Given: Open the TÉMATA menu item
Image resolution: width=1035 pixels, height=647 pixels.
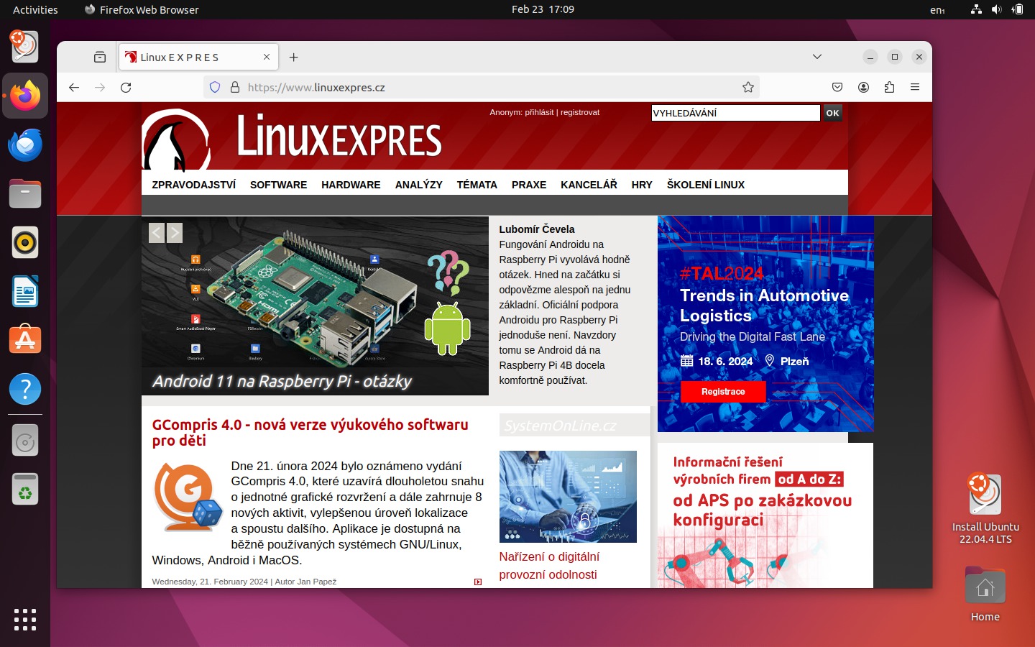Looking at the screenshot, I should tap(477, 185).
